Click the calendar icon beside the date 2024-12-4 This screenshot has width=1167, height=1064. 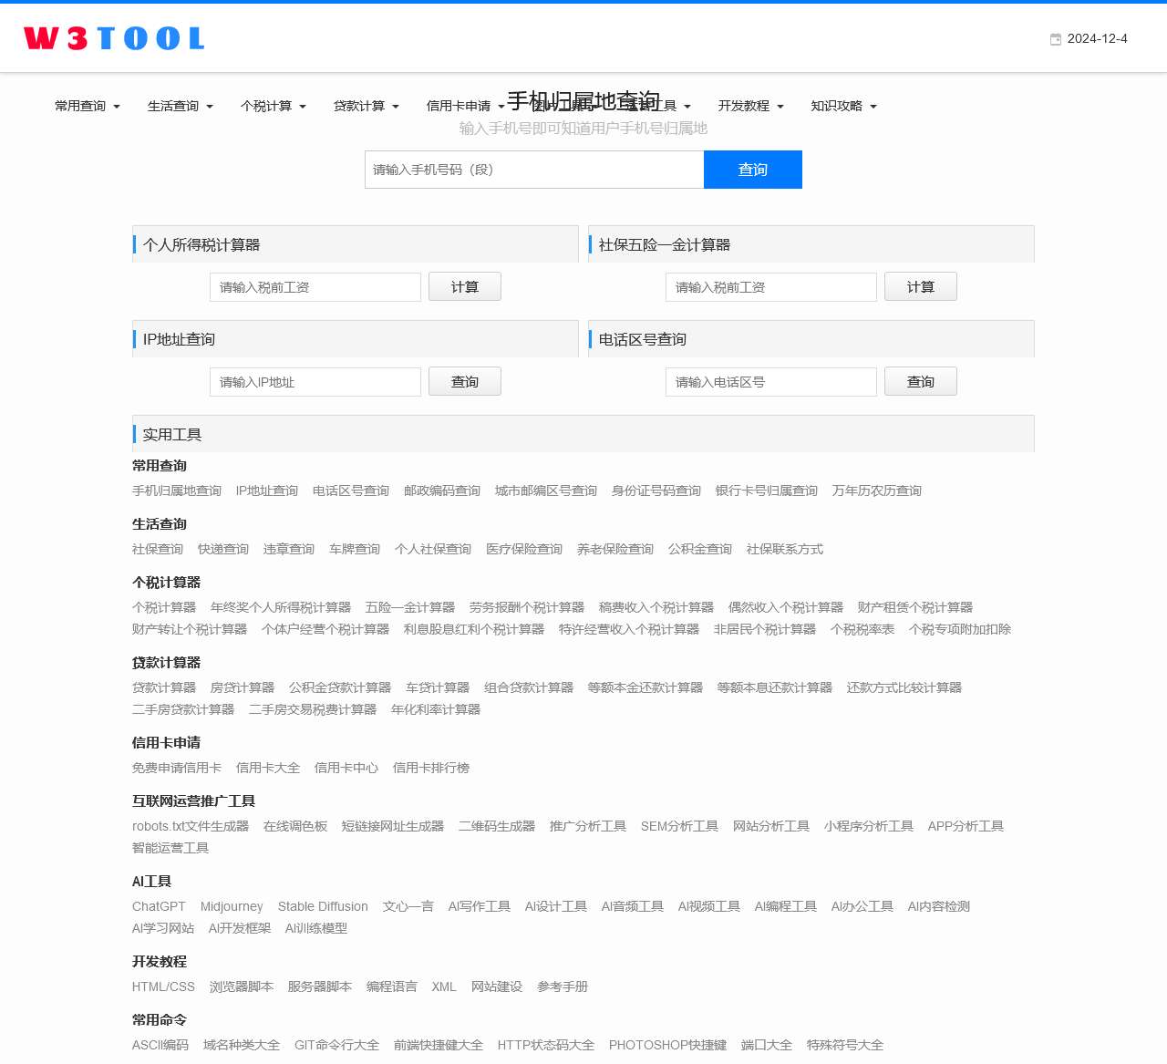[x=1054, y=39]
